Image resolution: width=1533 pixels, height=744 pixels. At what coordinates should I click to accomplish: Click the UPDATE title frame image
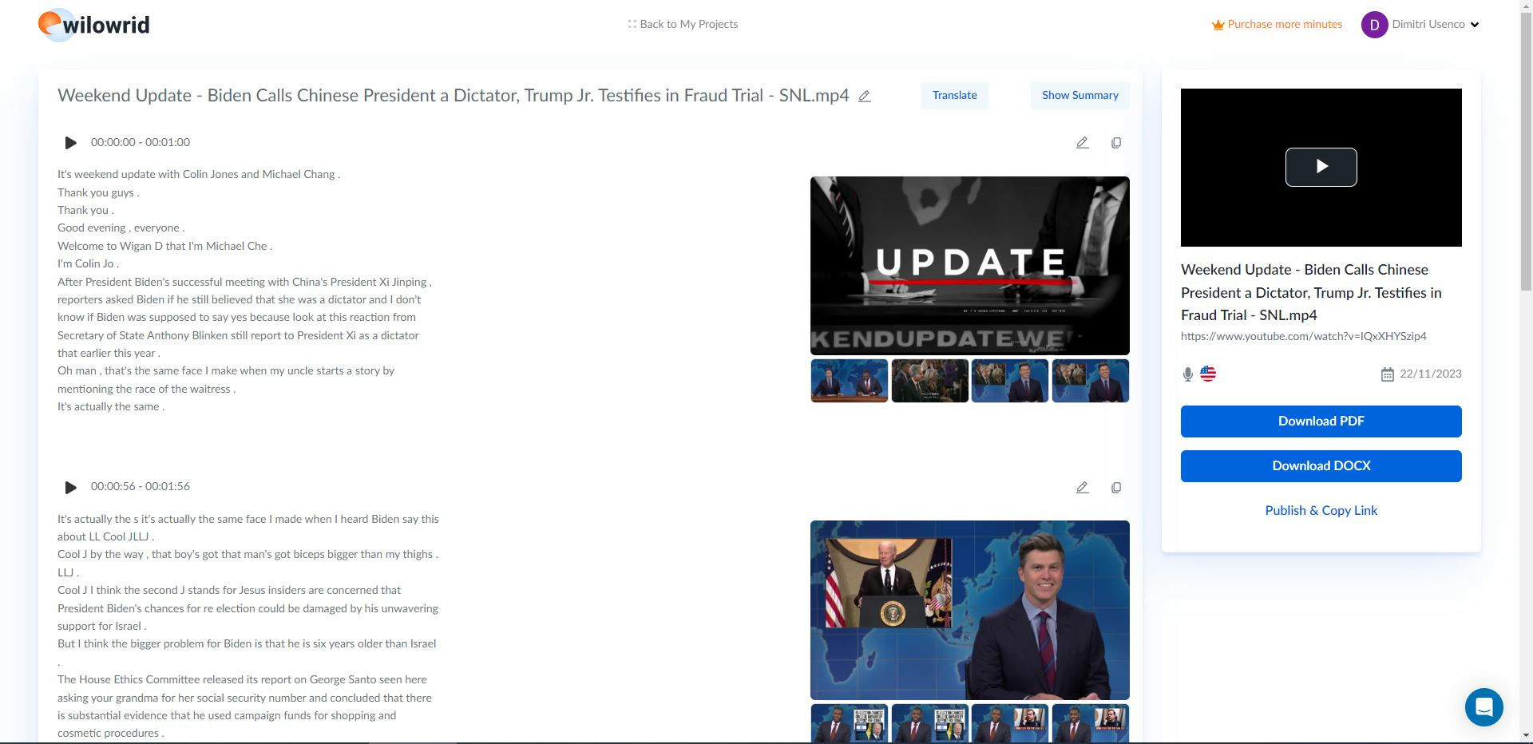pyautogui.click(x=969, y=266)
